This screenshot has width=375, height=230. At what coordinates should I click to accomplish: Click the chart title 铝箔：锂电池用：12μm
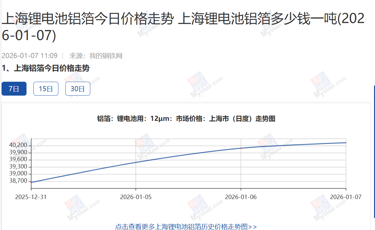pos(186,119)
